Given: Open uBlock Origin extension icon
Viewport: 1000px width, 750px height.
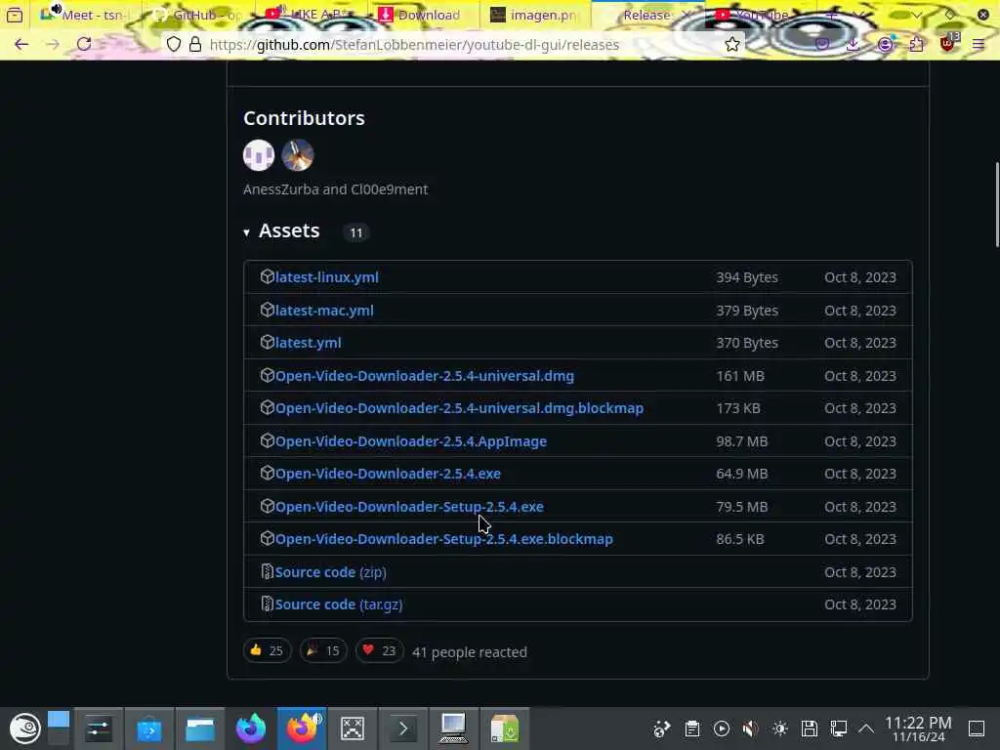Looking at the screenshot, I should click(947, 43).
